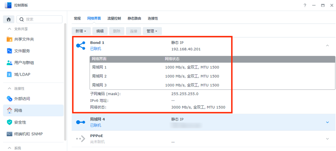Click the IP address 192.168.40.201

(x=186, y=49)
